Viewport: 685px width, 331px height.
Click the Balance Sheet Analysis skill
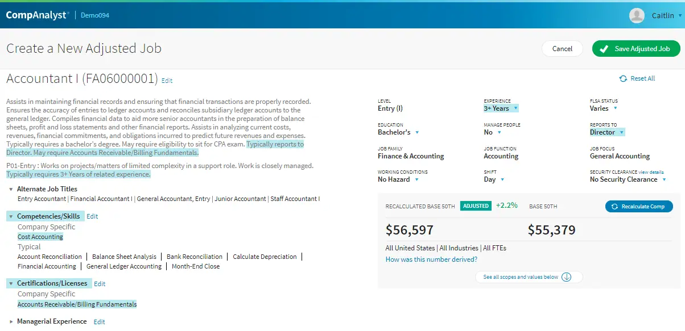[x=124, y=257]
